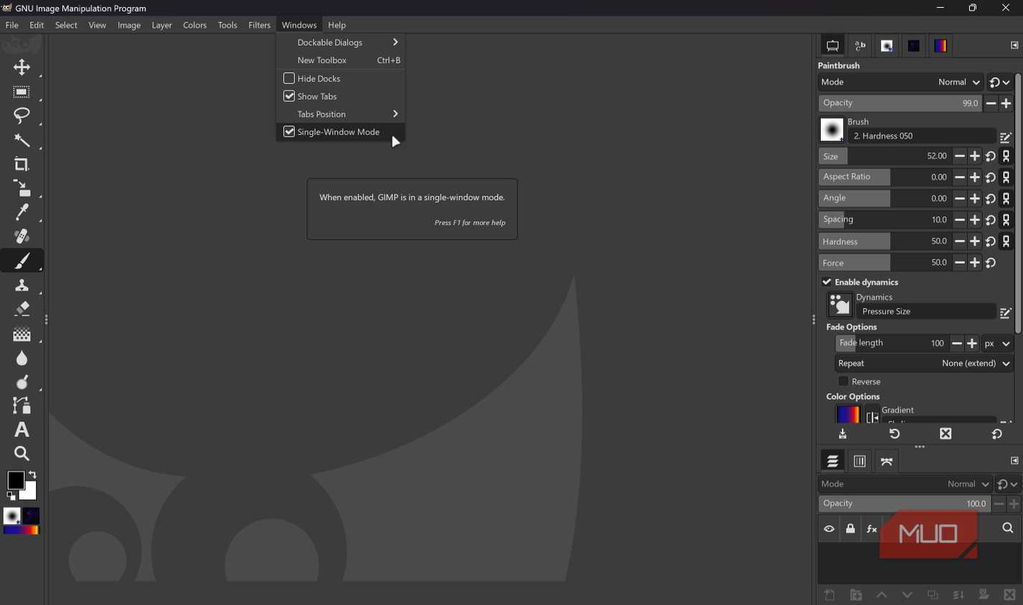Increase brush Size with plus button

point(975,156)
